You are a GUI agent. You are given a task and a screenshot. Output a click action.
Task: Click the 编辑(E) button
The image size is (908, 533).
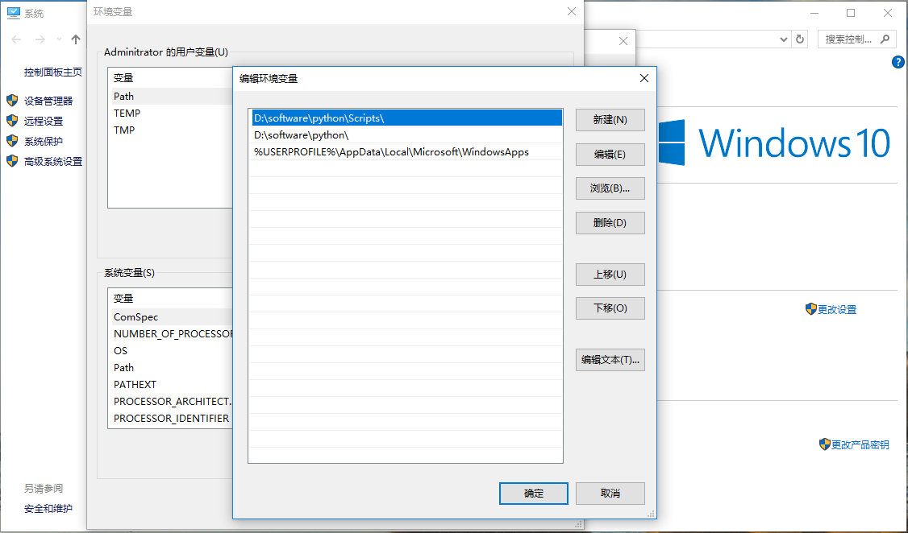610,155
